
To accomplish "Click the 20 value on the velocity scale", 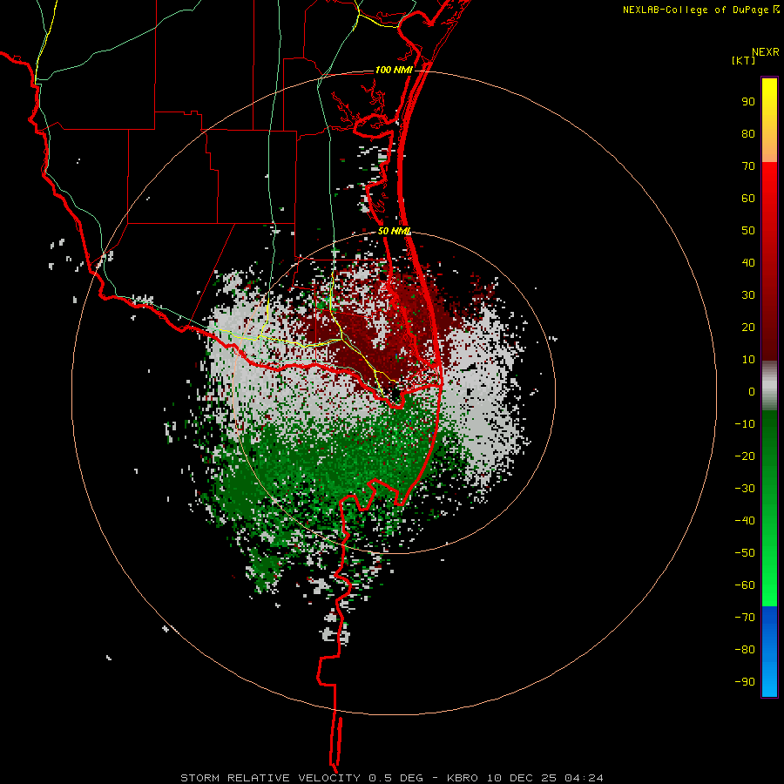I will pyautogui.click(x=748, y=328).
